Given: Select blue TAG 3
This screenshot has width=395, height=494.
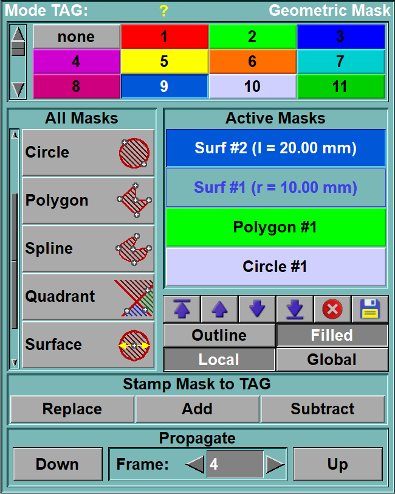Looking at the screenshot, I should (x=341, y=37).
